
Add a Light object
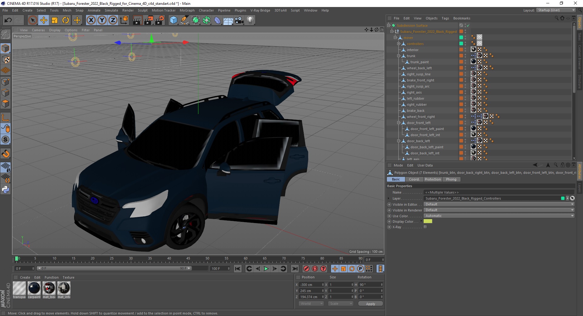[x=250, y=20]
